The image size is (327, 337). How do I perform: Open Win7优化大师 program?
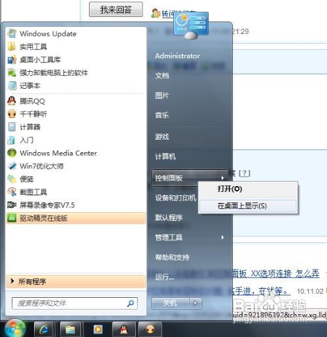[x=76, y=166]
